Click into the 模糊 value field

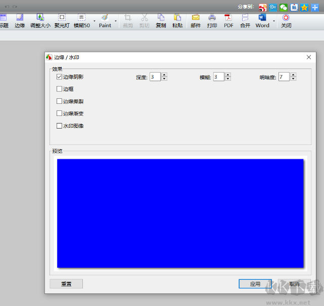coord(218,77)
